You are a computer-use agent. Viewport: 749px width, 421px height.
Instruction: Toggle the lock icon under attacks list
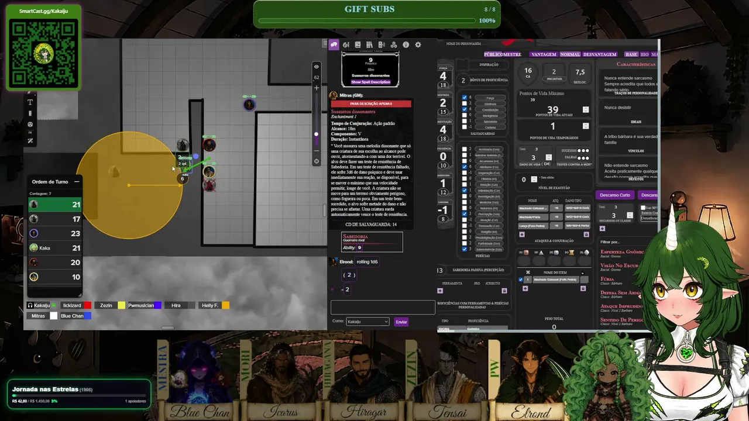(x=586, y=234)
